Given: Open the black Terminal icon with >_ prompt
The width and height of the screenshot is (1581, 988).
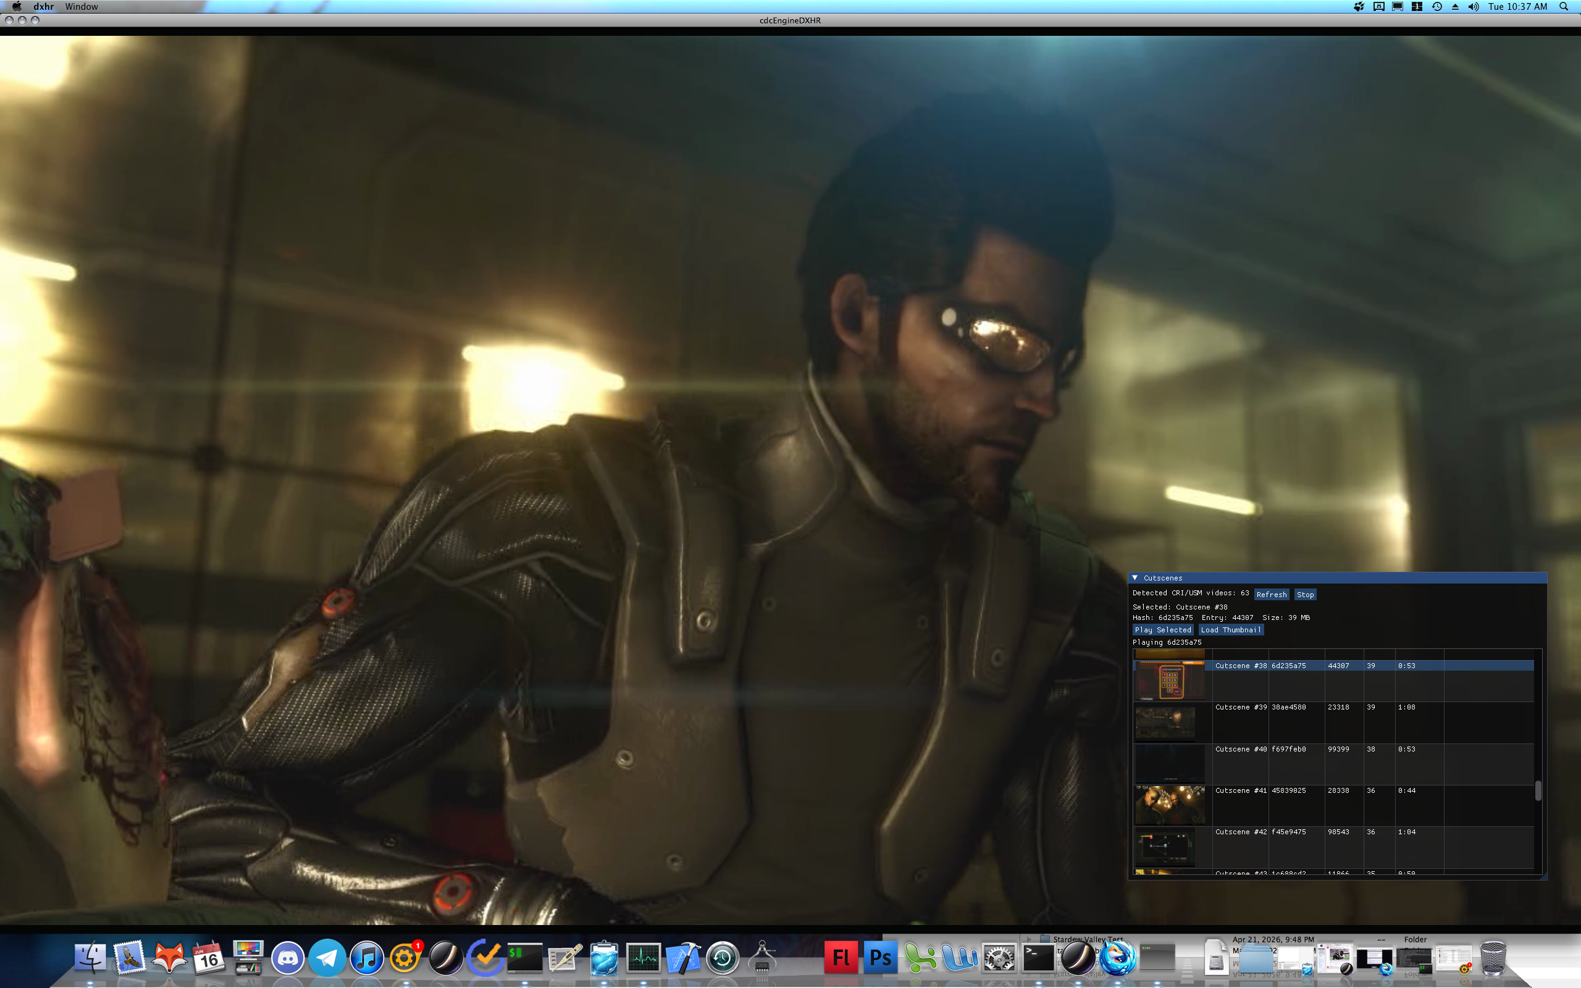Looking at the screenshot, I should point(1038,958).
